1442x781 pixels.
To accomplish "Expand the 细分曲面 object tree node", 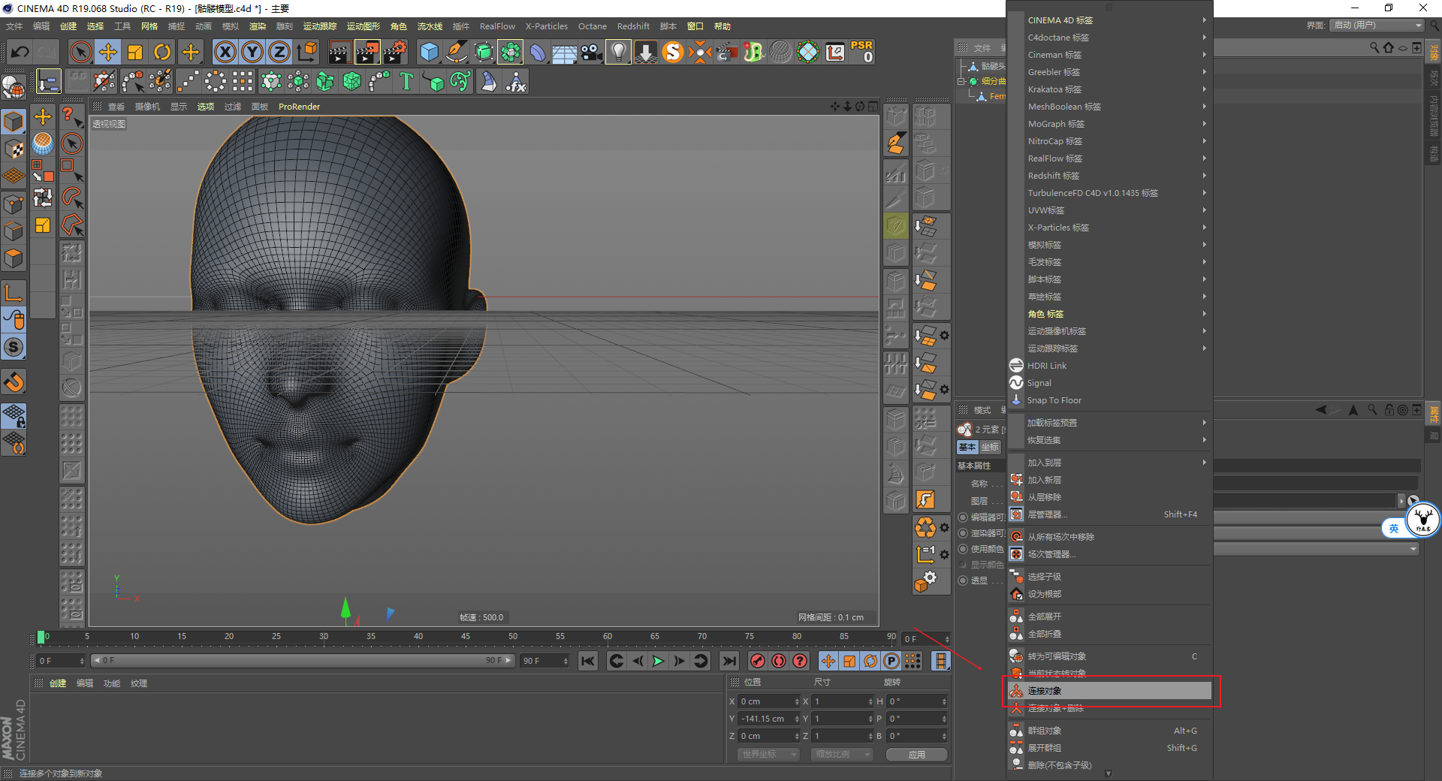I will (x=961, y=81).
